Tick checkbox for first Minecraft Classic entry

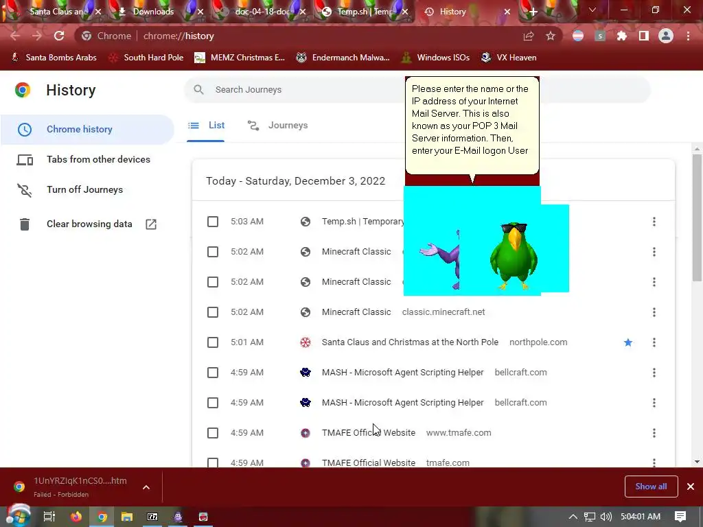tap(213, 252)
